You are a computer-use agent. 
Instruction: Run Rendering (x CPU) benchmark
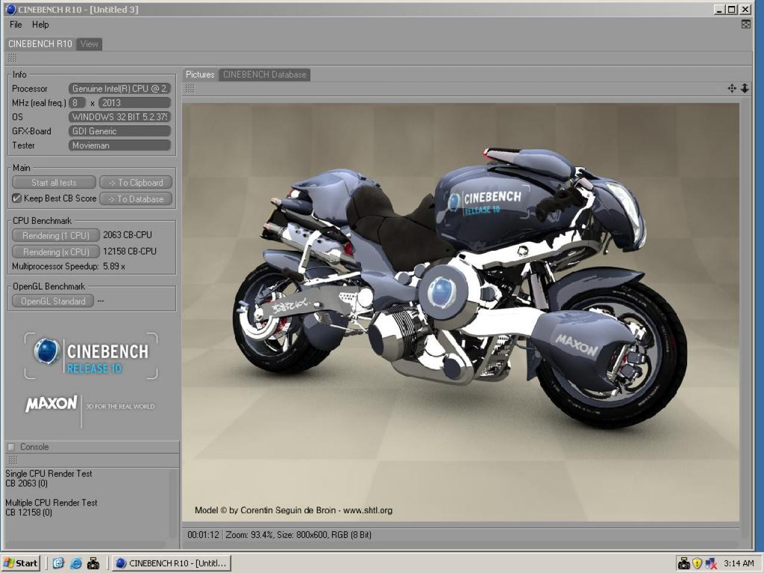tap(56, 252)
